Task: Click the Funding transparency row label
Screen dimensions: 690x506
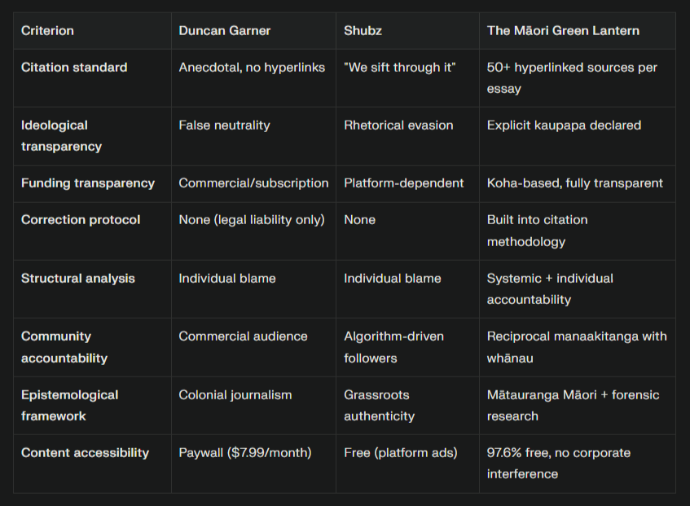Action: pyautogui.click(x=88, y=183)
